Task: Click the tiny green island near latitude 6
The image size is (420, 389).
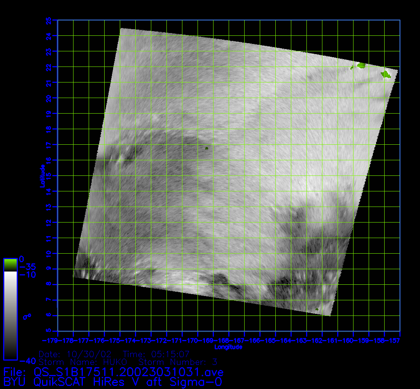Action: pos(317,309)
